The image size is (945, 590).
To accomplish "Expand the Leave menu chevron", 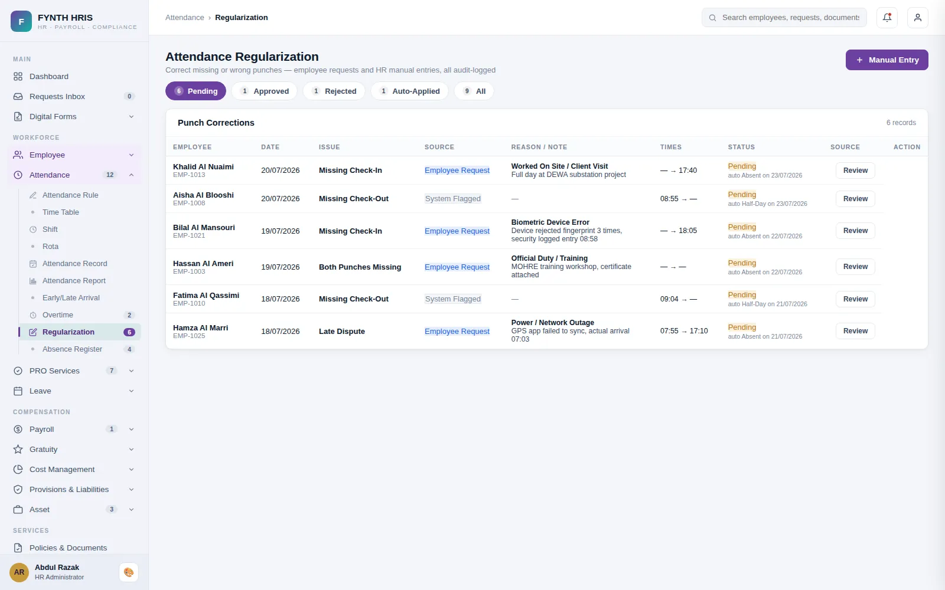I will (x=131, y=391).
